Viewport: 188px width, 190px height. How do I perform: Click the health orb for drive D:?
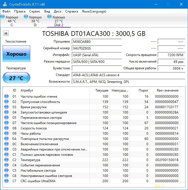click(x=26, y=17)
